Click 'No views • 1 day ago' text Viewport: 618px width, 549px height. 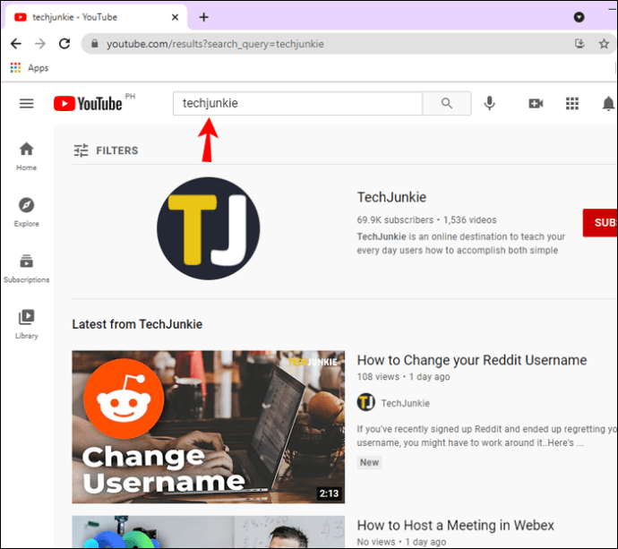401,542
